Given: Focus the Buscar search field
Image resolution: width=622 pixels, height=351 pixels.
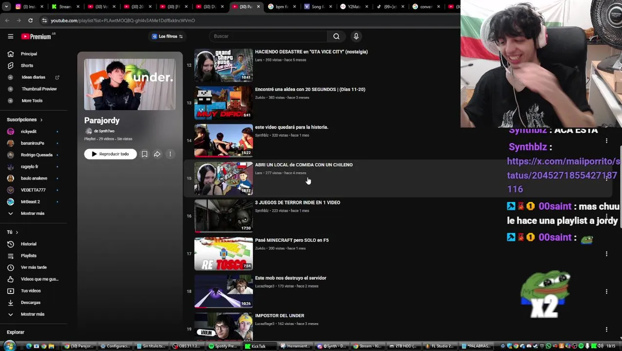Looking at the screenshot, I should pyautogui.click(x=269, y=36).
